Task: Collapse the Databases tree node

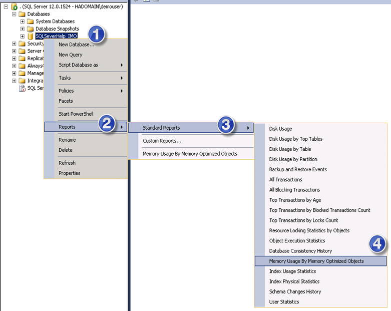Action: coord(14,14)
